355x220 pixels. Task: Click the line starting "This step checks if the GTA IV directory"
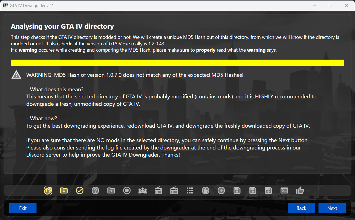coord(175,37)
